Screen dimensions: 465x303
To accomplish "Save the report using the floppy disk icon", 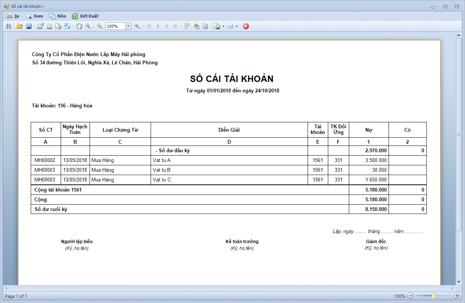I will coord(29,26).
